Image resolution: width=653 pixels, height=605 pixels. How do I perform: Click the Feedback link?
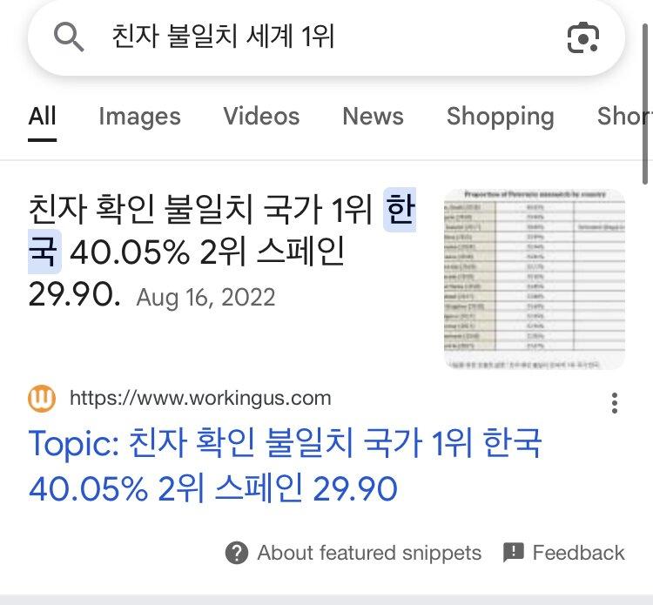[x=578, y=553]
